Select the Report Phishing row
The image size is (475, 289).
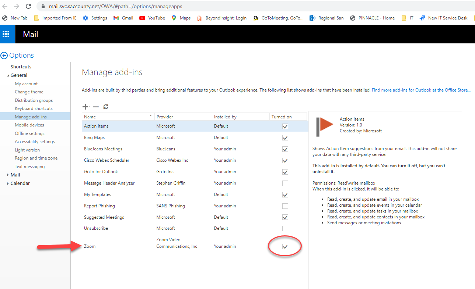[195, 206]
